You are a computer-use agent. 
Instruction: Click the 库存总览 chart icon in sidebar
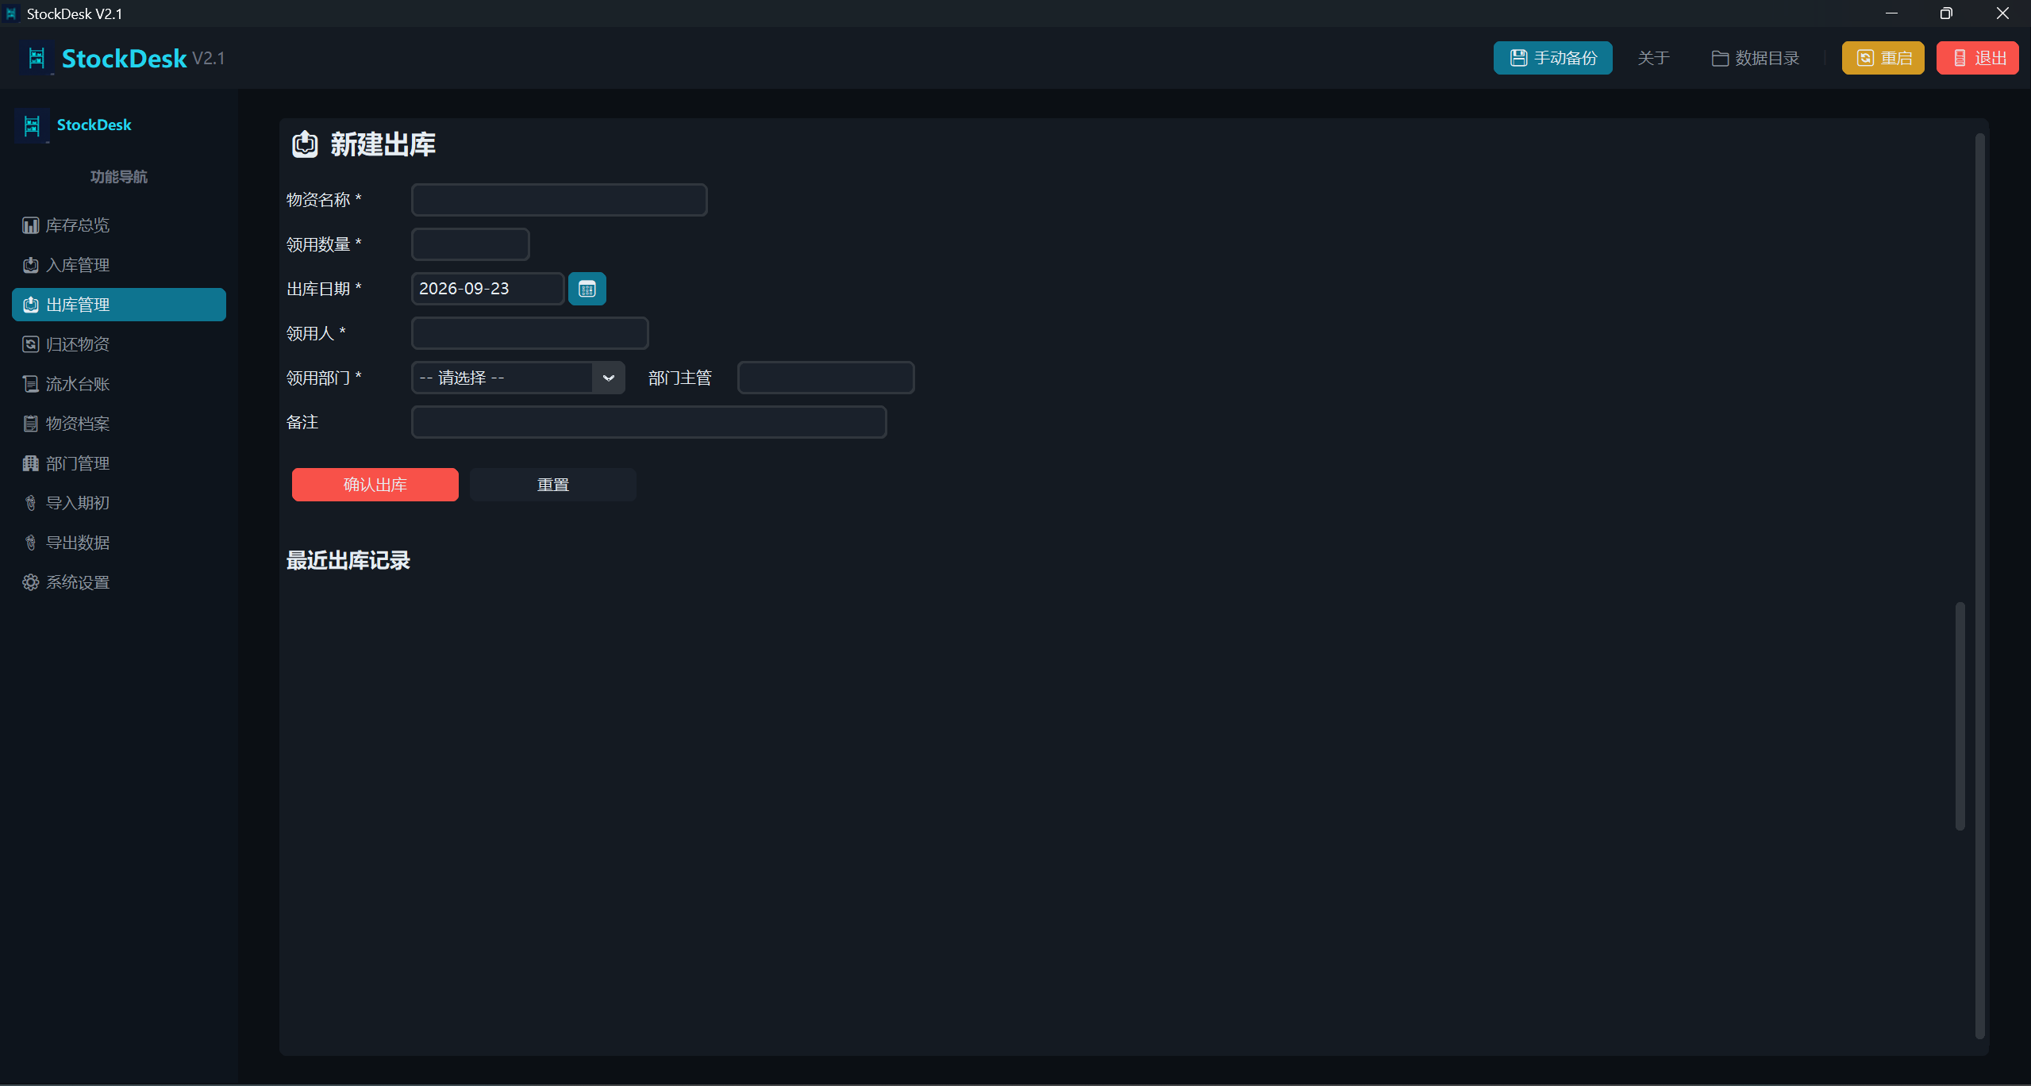point(30,225)
